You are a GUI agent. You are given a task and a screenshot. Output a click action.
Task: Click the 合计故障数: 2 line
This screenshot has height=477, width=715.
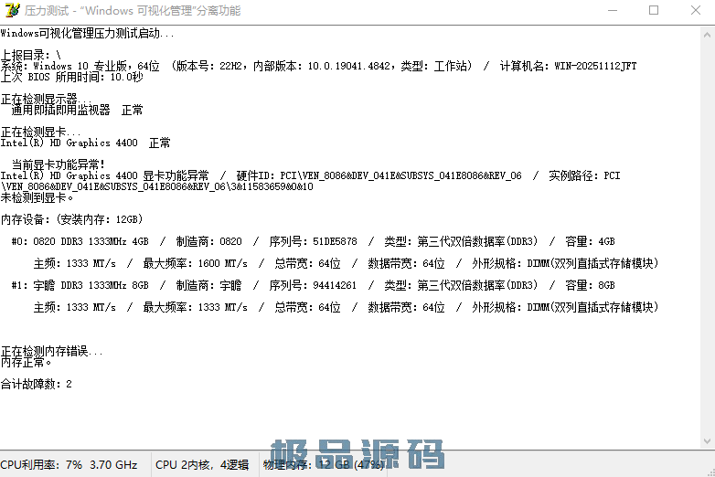[x=37, y=385]
